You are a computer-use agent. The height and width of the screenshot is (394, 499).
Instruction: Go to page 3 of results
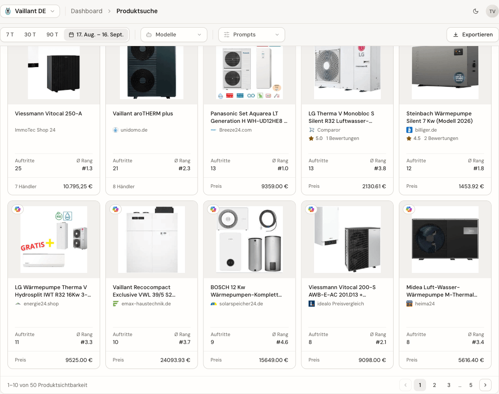[449, 385]
